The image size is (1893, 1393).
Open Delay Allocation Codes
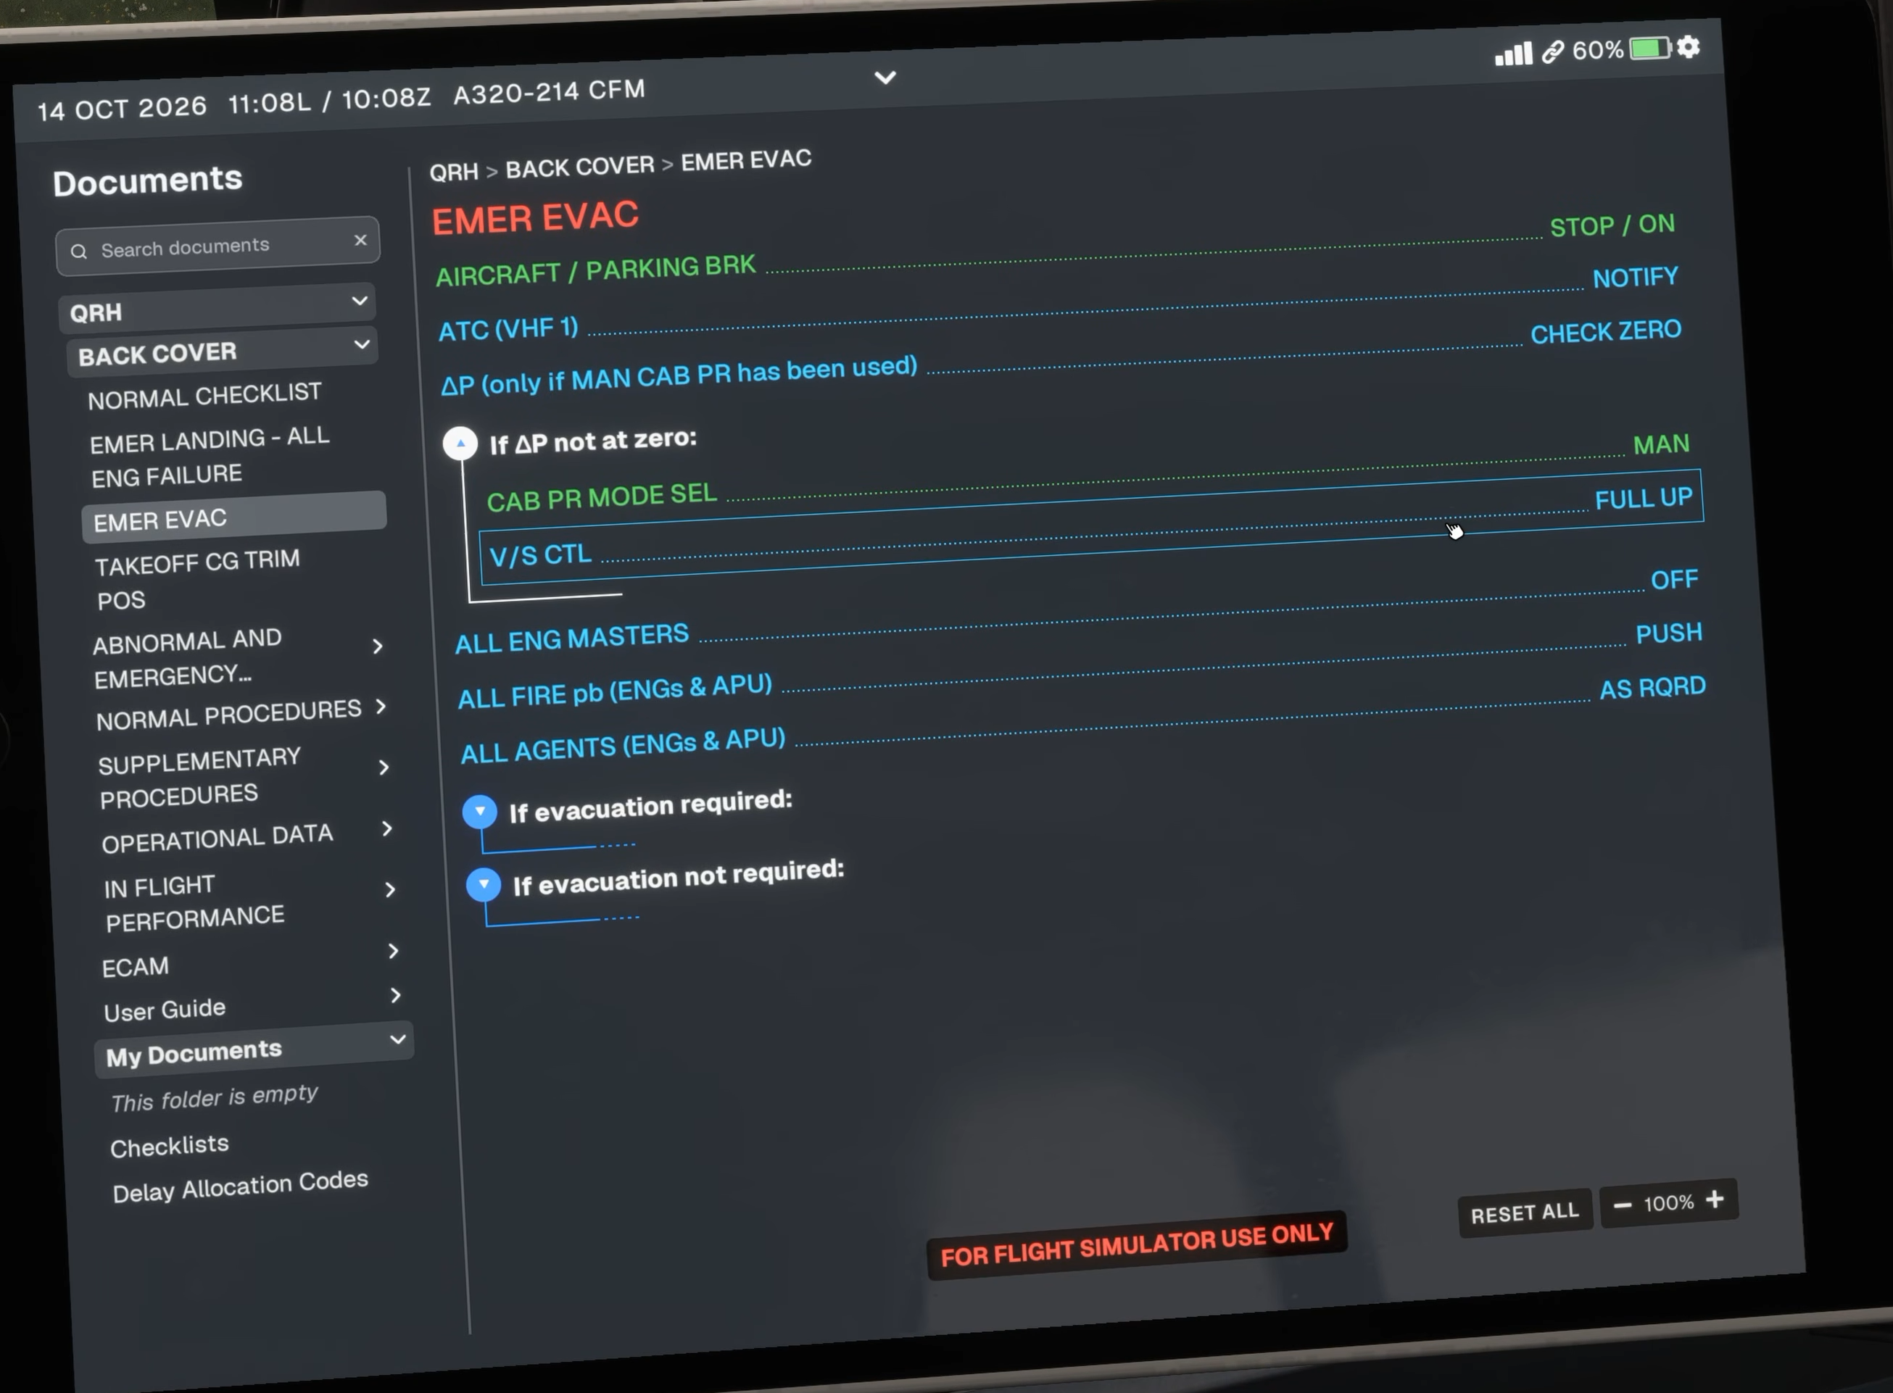coord(241,1186)
